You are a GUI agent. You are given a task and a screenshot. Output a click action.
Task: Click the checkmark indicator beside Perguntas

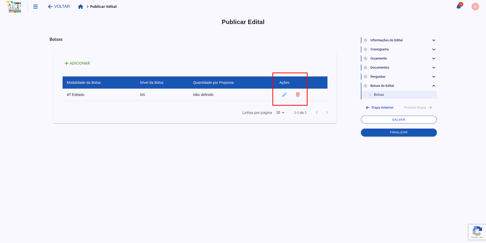click(x=365, y=76)
